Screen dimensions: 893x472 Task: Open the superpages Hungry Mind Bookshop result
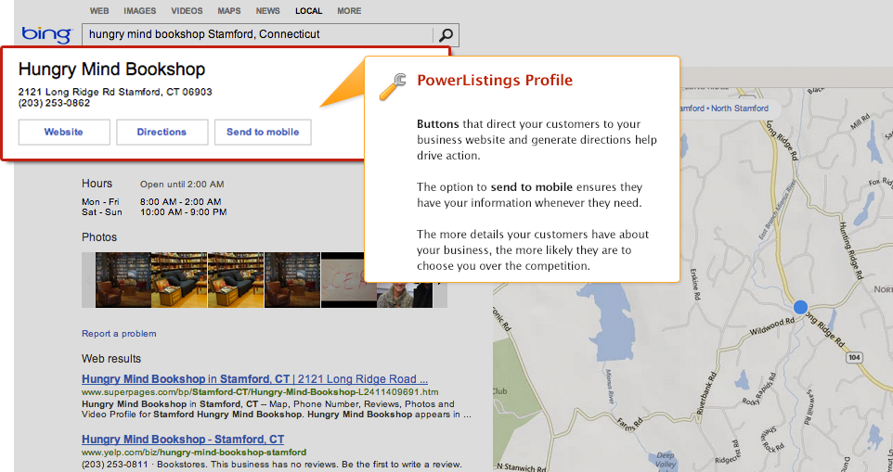[254, 379]
